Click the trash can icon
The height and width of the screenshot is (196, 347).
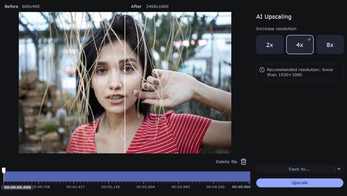point(243,162)
